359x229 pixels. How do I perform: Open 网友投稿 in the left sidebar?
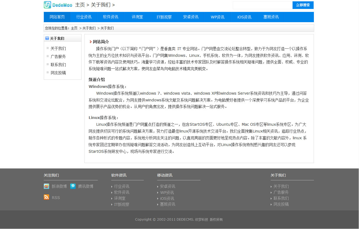(58, 73)
